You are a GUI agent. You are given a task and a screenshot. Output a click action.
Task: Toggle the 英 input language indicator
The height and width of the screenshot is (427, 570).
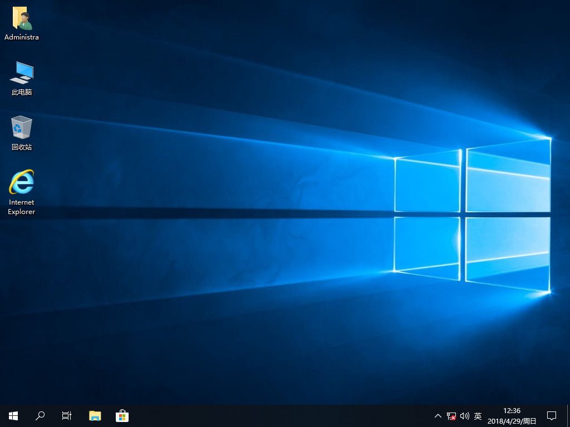click(478, 416)
